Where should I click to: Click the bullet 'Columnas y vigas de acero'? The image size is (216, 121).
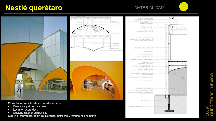[29, 106]
